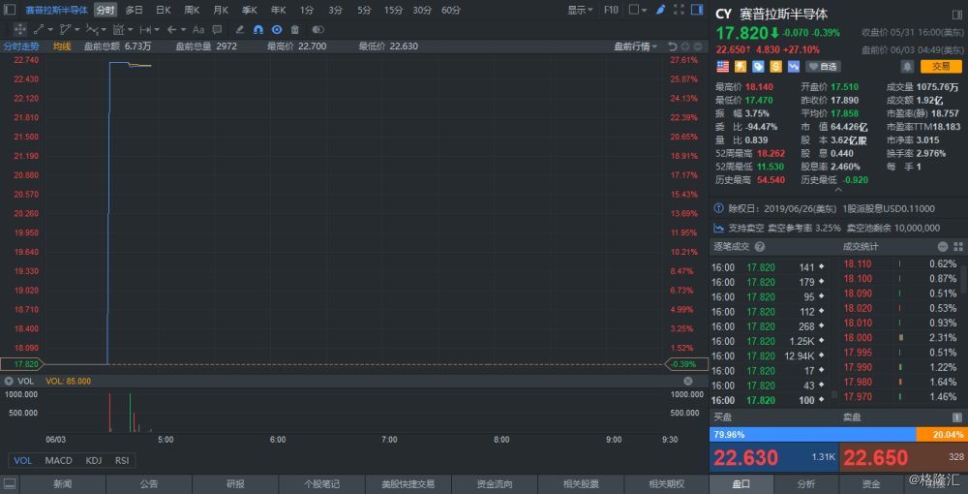Open help for 逐笔成交 question mark
The width and height of the screenshot is (968, 494).
(760, 246)
